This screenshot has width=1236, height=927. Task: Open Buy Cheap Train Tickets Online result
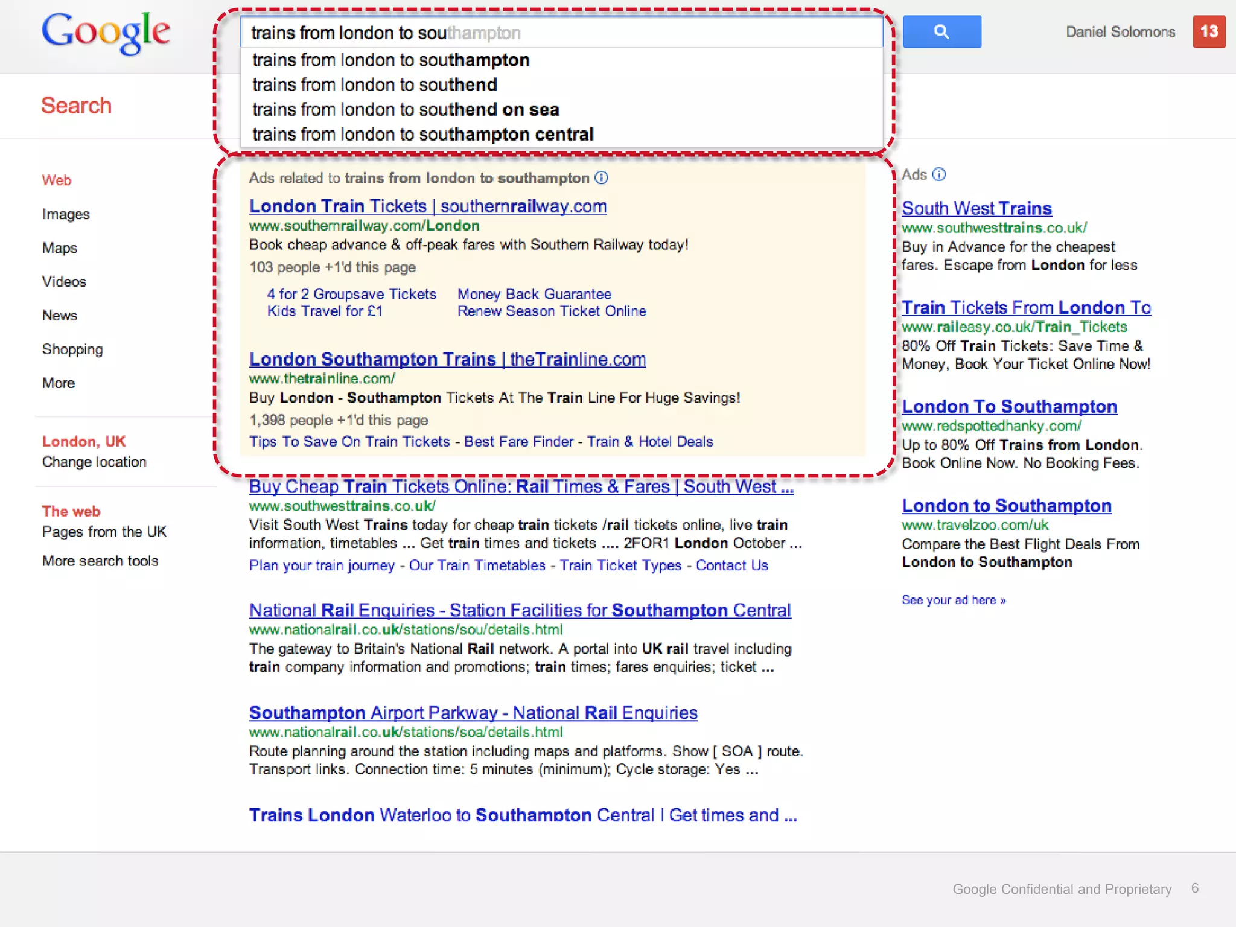tap(521, 487)
